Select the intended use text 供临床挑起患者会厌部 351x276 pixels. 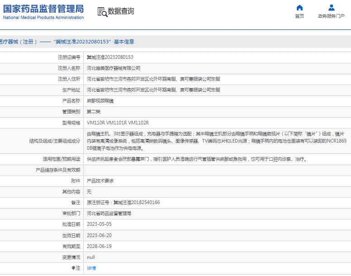(x=197, y=159)
